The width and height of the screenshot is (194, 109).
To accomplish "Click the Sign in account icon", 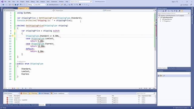I will click(177, 2).
